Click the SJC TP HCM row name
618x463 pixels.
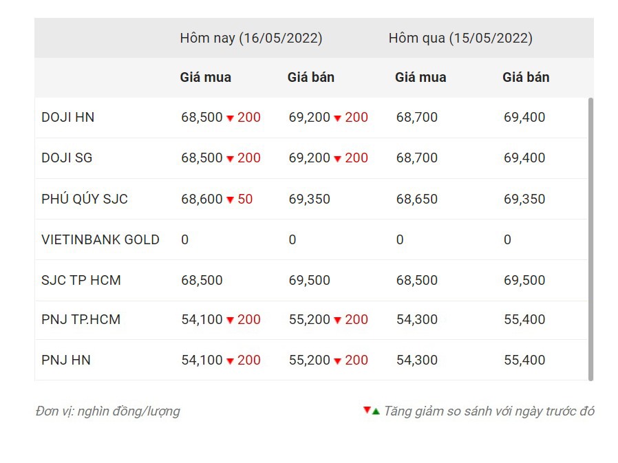tap(81, 280)
